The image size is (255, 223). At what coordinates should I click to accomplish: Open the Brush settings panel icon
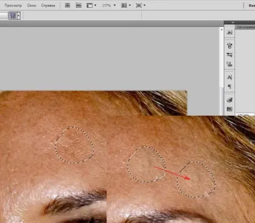(x=229, y=55)
